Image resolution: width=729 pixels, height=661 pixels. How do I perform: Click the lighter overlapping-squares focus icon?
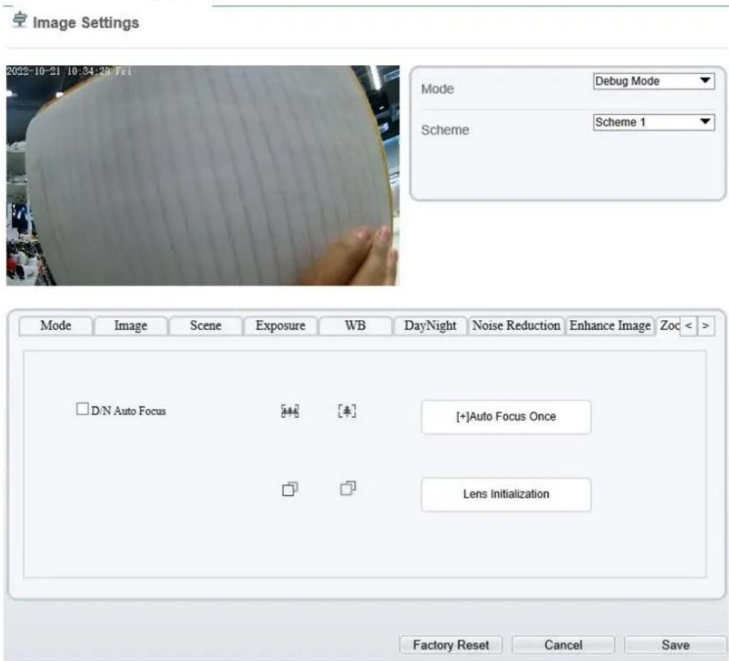pyautogui.click(x=349, y=488)
